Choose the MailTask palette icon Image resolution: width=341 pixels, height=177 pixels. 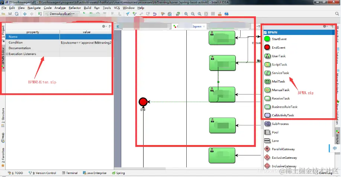pyautogui.click(x=267, y=81)
